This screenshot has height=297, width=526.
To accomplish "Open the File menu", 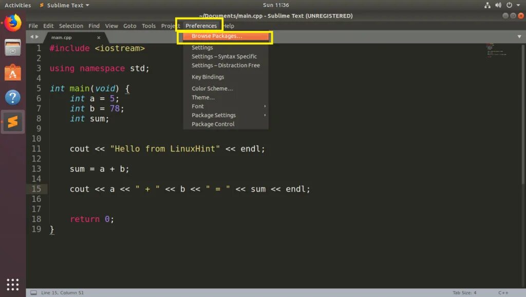I will 33,26.
